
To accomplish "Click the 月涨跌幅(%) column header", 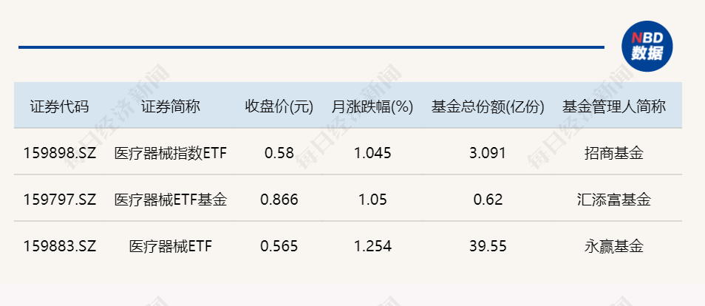I will [x=372, y=106].
